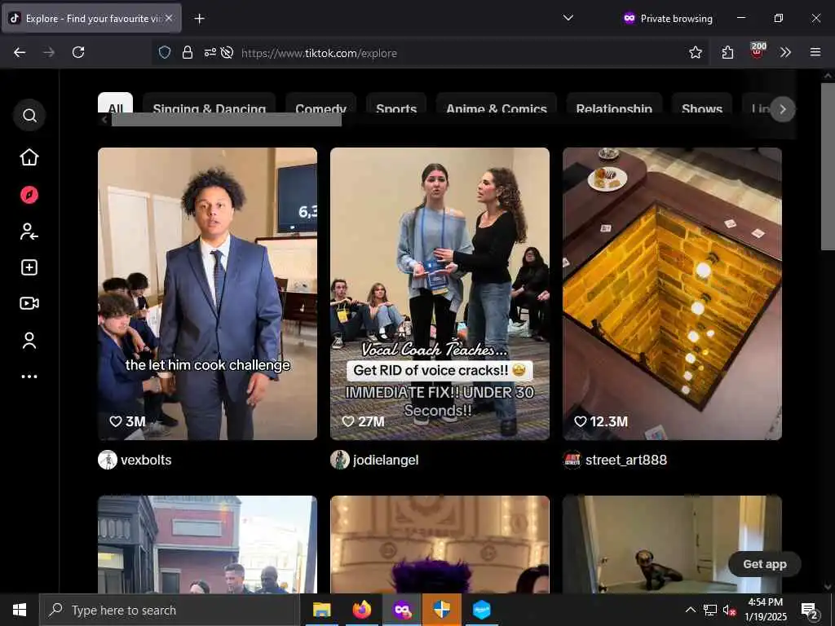
Task: List all tabs dropdown arrow
Action: click(x=568, y=18)
